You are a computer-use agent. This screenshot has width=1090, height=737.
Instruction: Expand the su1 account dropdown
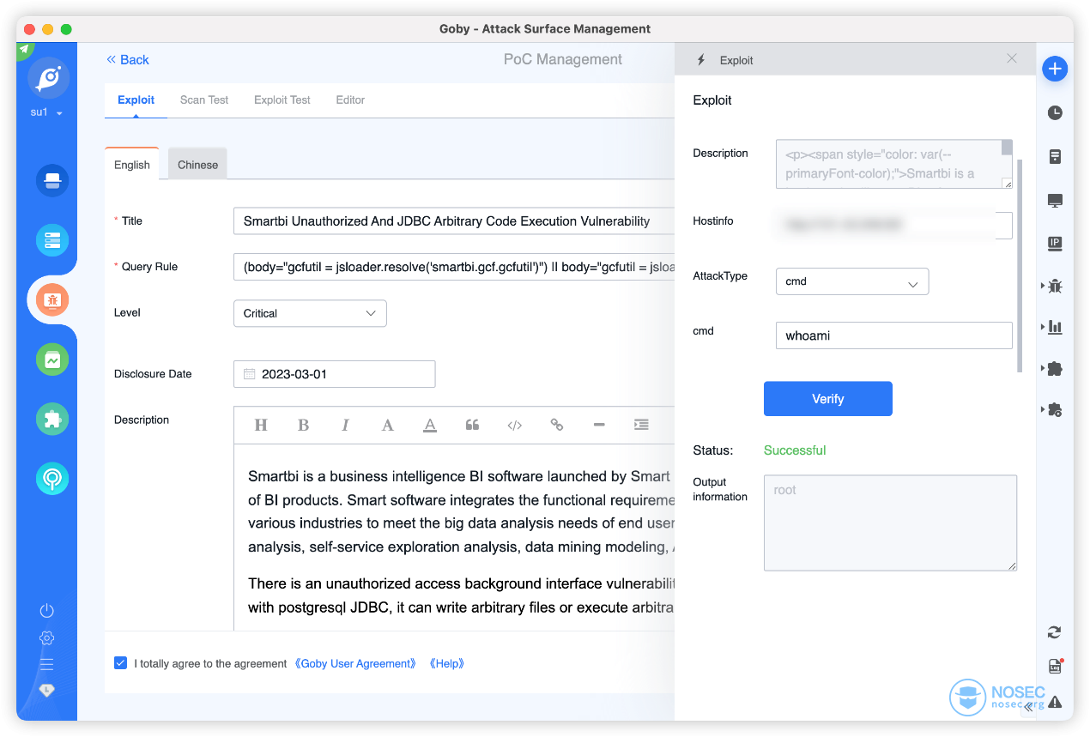48,113
